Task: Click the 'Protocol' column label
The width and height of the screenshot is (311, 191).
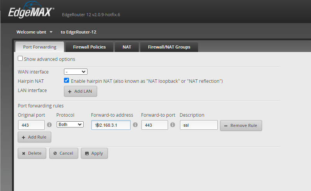Action: coord(65,115)
